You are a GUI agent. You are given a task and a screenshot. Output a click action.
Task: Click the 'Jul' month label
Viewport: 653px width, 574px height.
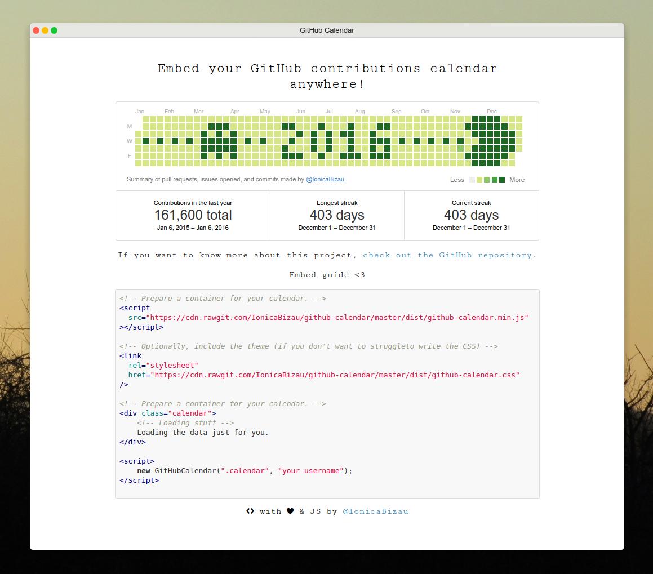(329, 112)
